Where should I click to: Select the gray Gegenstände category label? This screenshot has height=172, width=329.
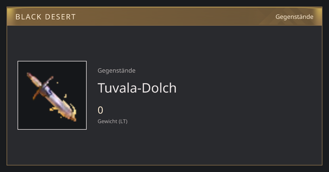117,71
